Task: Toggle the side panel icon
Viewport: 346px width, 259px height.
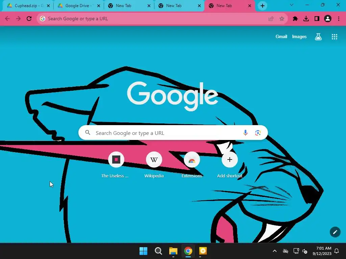Action: pyautogui.click(x=317, y=19)
